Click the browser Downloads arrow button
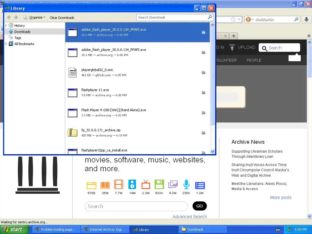312x234 pixels. (307, 19)
